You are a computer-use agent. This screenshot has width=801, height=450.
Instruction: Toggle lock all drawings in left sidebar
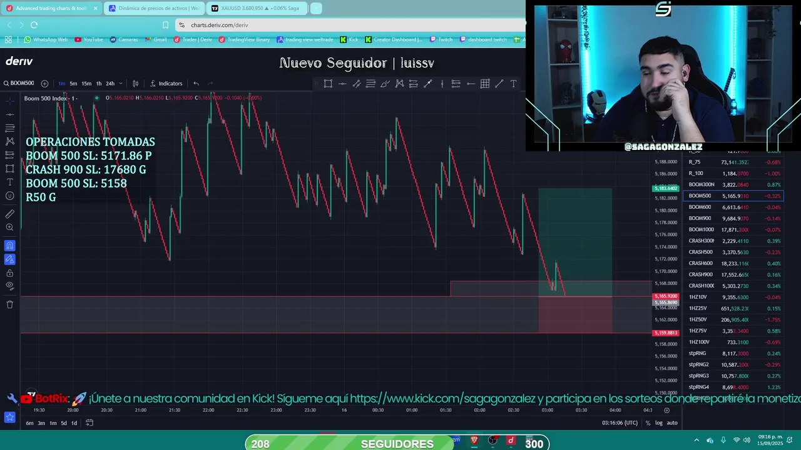tap(9, 273)
